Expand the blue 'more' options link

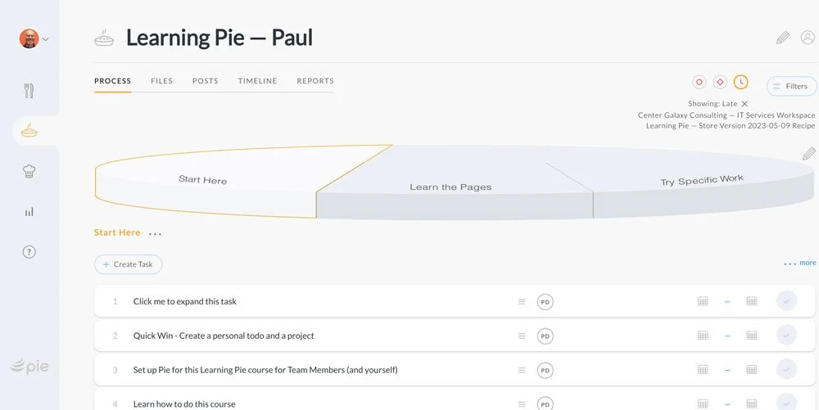(800, 264)
